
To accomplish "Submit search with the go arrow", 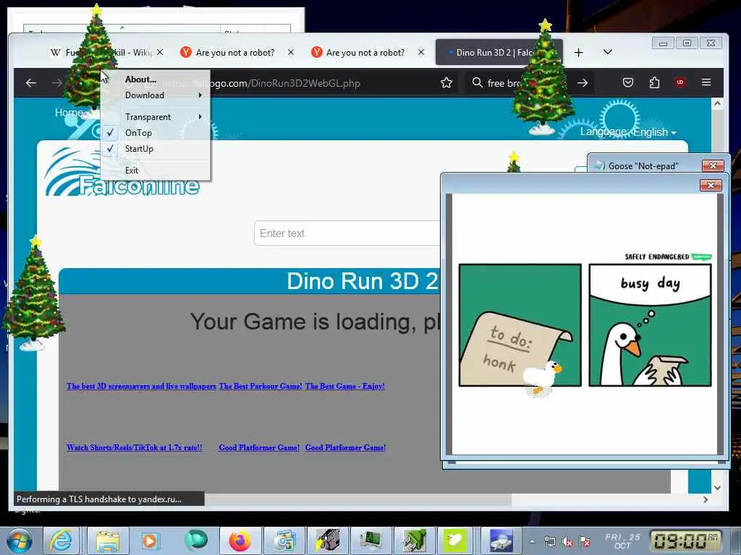I will (x=583, y=83).
